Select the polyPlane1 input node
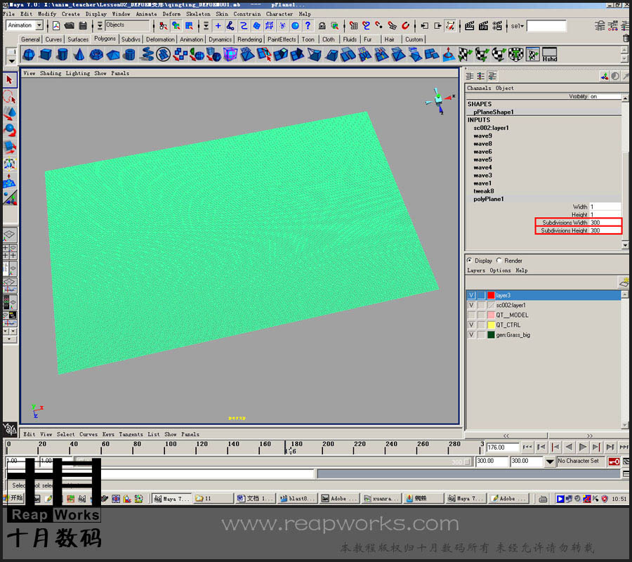 [489, 200]
